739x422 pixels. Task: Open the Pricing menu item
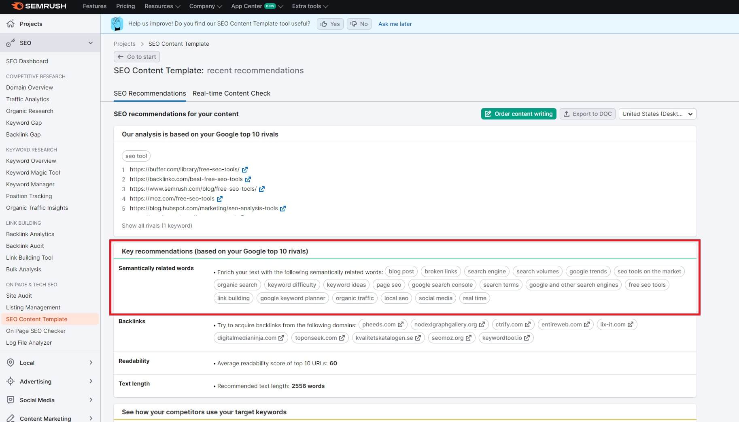(x=125, y=6)
